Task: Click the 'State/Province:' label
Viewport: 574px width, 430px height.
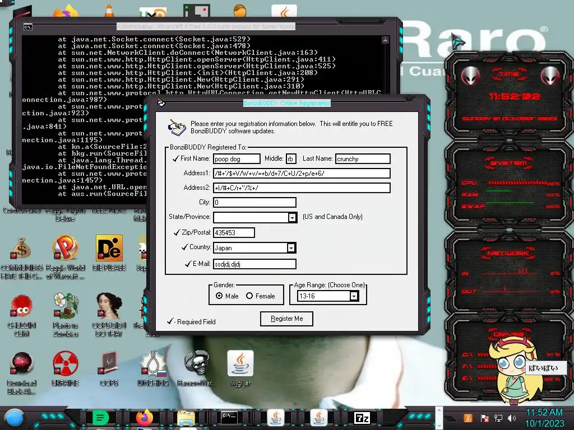Action: coord(189,217)
